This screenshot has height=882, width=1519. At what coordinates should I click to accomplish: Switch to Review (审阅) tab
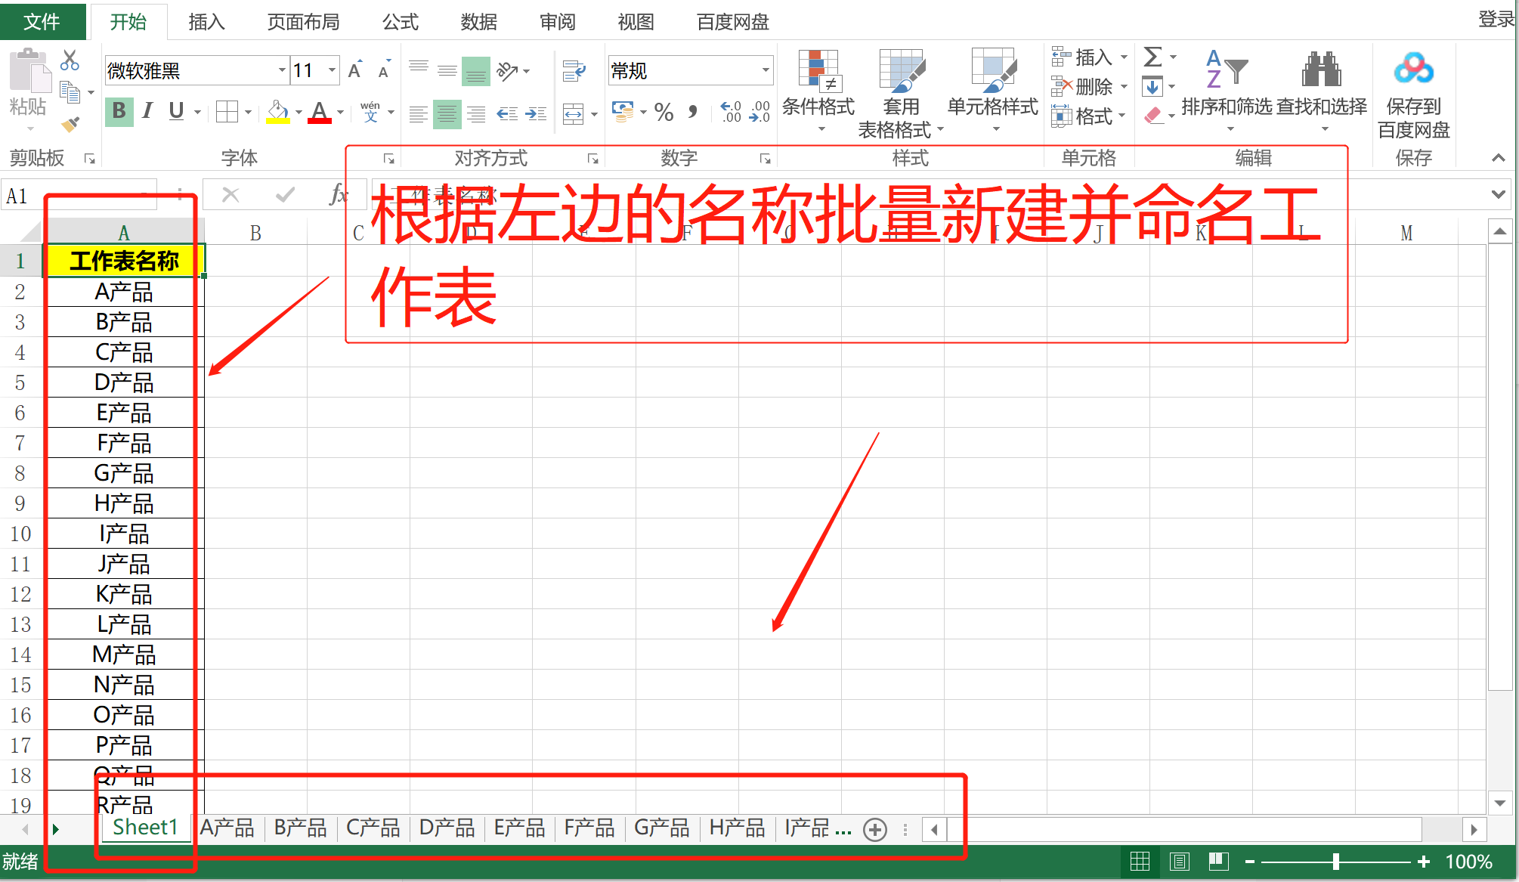557,22
